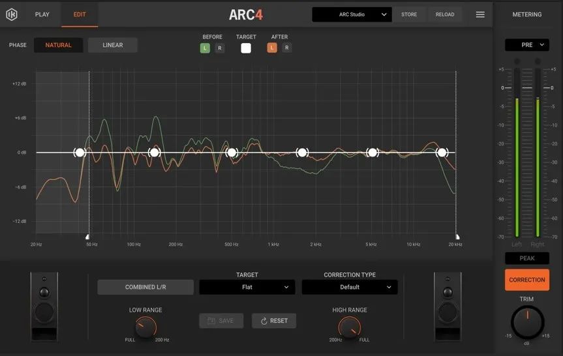The image size is (563, 356).
Task: Click the Right channel level meter
Action: [538, 153]
